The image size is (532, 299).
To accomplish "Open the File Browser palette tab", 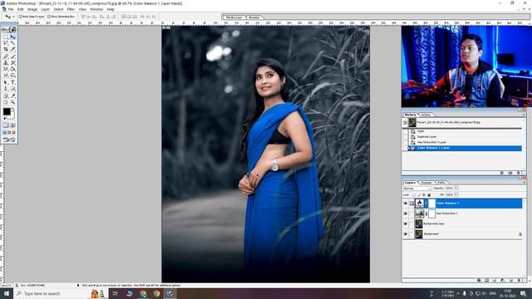I will click(x=234, y=17).
